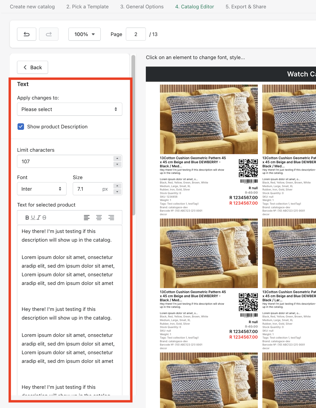
Task: Align text center in editor
Action: click(99, 217)
